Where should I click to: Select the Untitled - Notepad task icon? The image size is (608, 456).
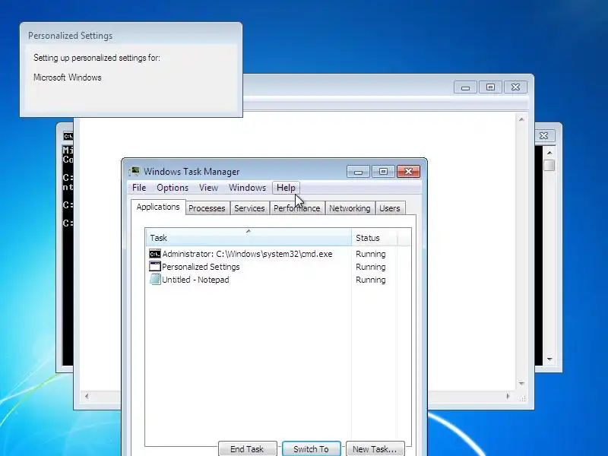pos(155,279)
